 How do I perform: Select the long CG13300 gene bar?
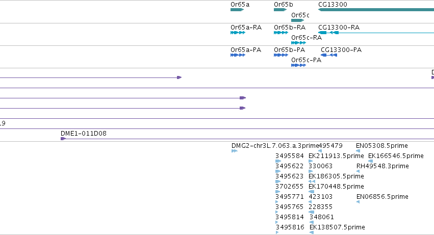click(376, 10)
